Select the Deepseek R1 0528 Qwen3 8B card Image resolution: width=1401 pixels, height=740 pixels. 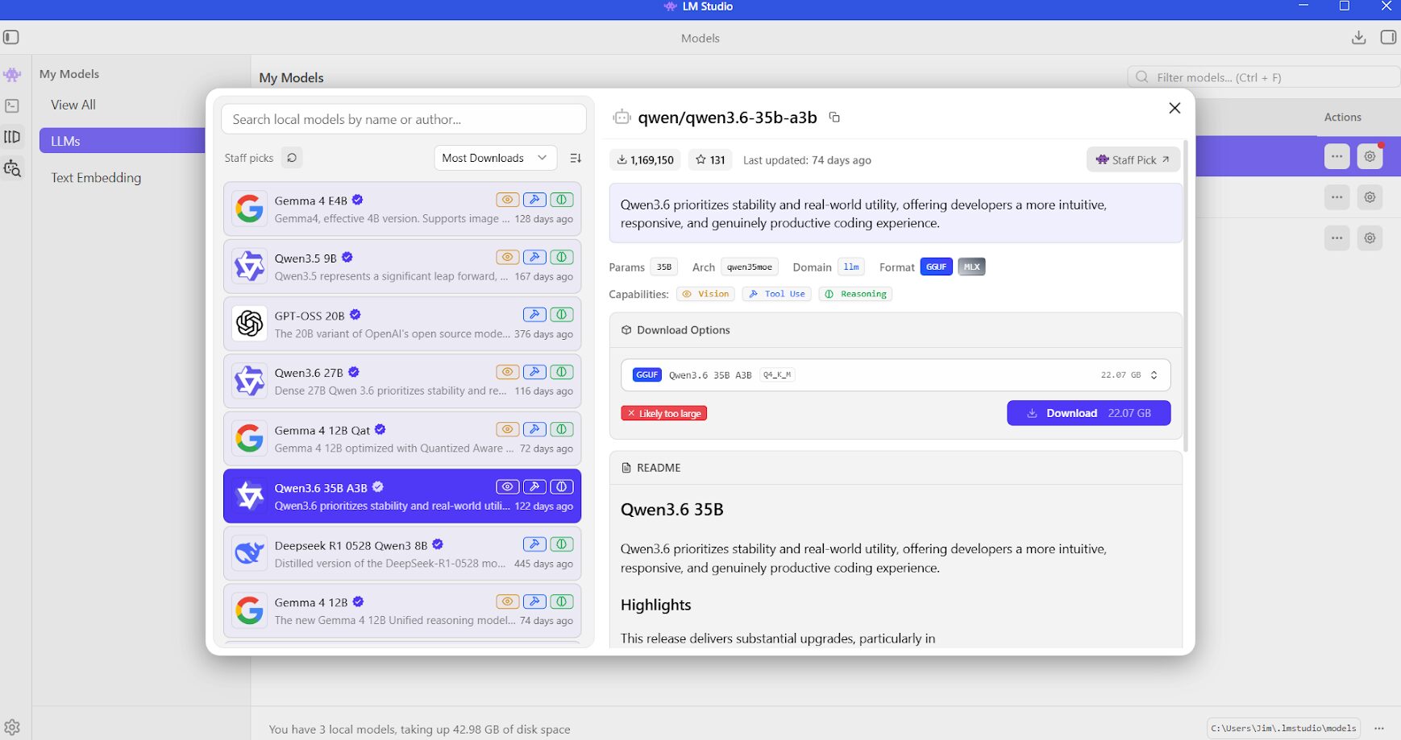coord(402,553)
